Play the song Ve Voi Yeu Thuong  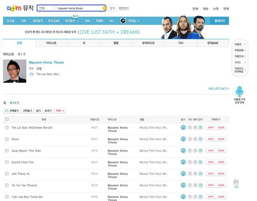(183, 185)
